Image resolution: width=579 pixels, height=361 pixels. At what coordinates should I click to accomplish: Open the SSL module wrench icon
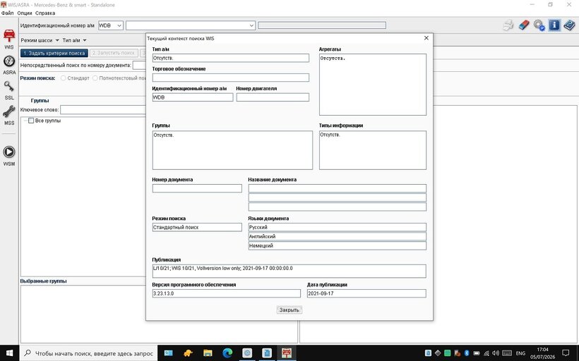point(9,87)
